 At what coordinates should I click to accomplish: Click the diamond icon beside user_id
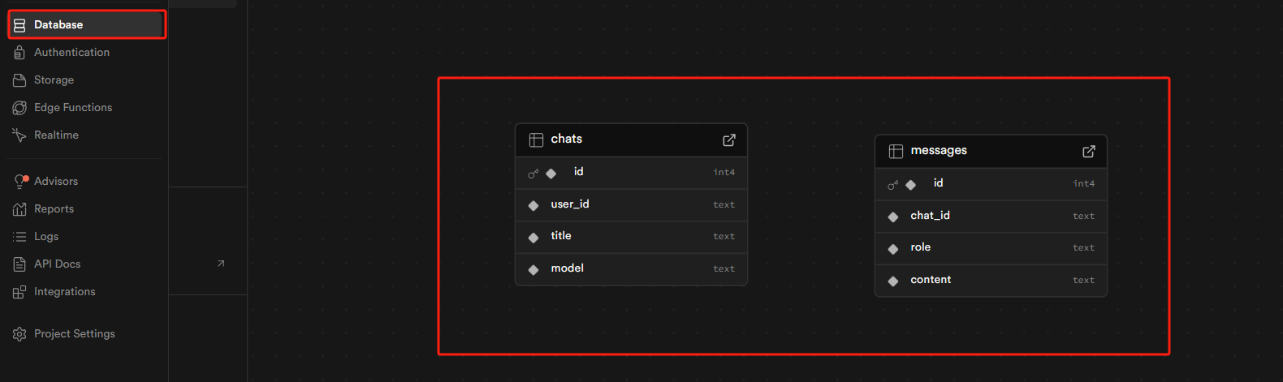pos(534,205)
